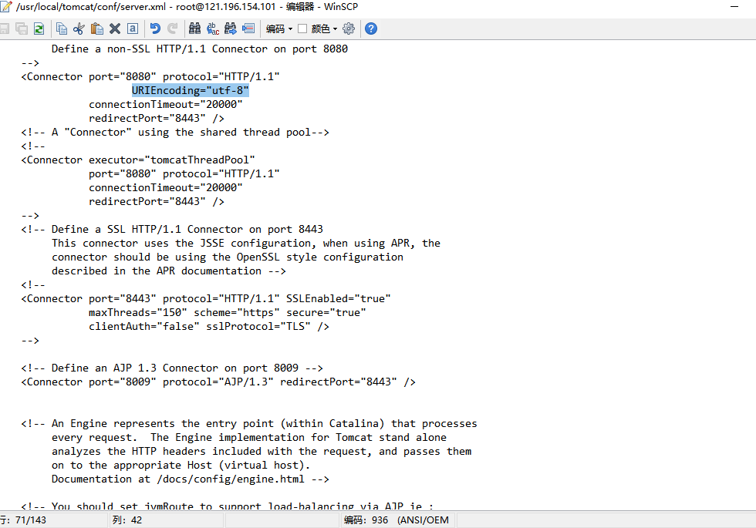Screen dimensions: 756x528
Task: Click the 'described in the APR documentation' line
Action: (x=169, y=271)
